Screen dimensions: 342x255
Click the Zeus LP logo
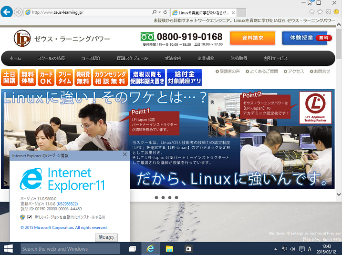click(x=22, y=38)
